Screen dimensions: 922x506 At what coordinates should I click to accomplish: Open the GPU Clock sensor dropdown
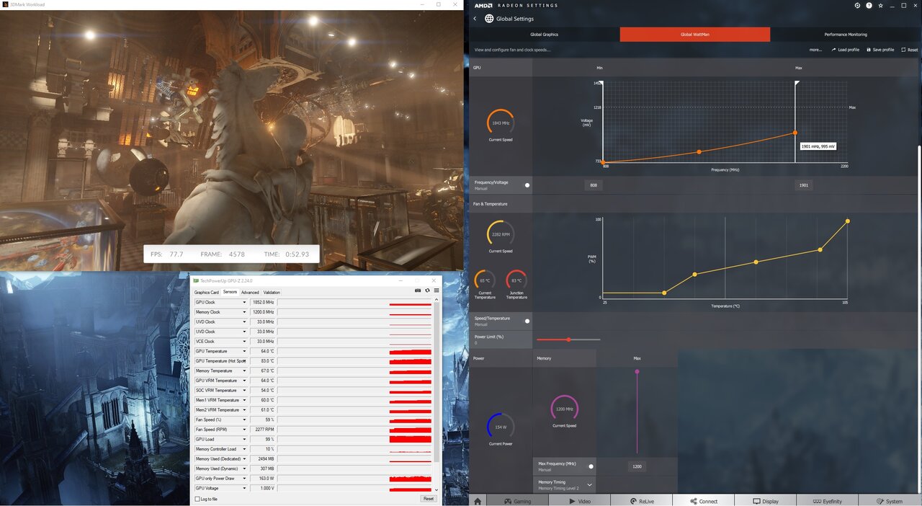tap(244, 302)
